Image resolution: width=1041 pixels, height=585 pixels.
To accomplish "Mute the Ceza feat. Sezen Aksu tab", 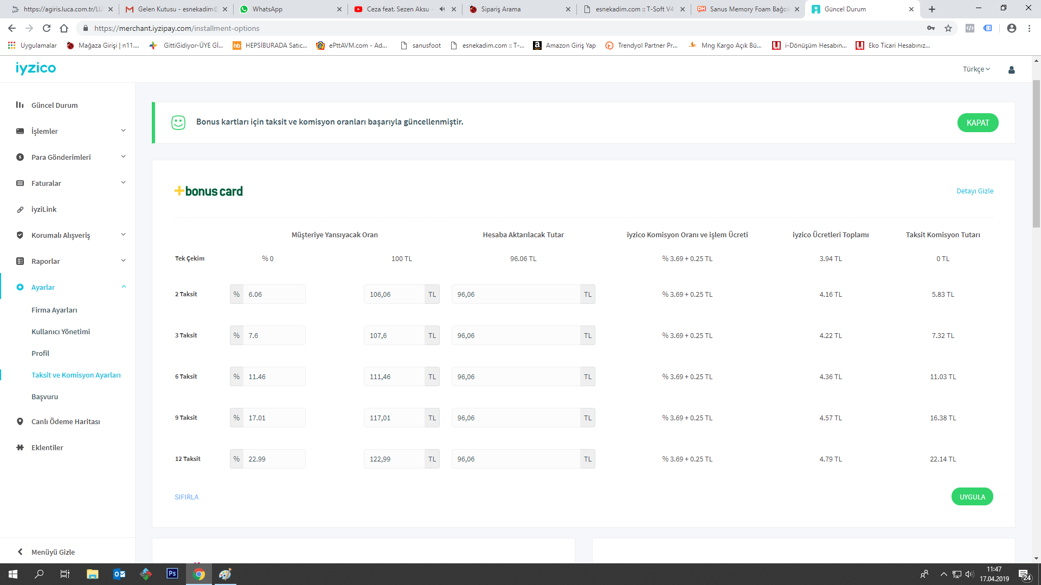I will pyautogui.click(x=442, y=9).
